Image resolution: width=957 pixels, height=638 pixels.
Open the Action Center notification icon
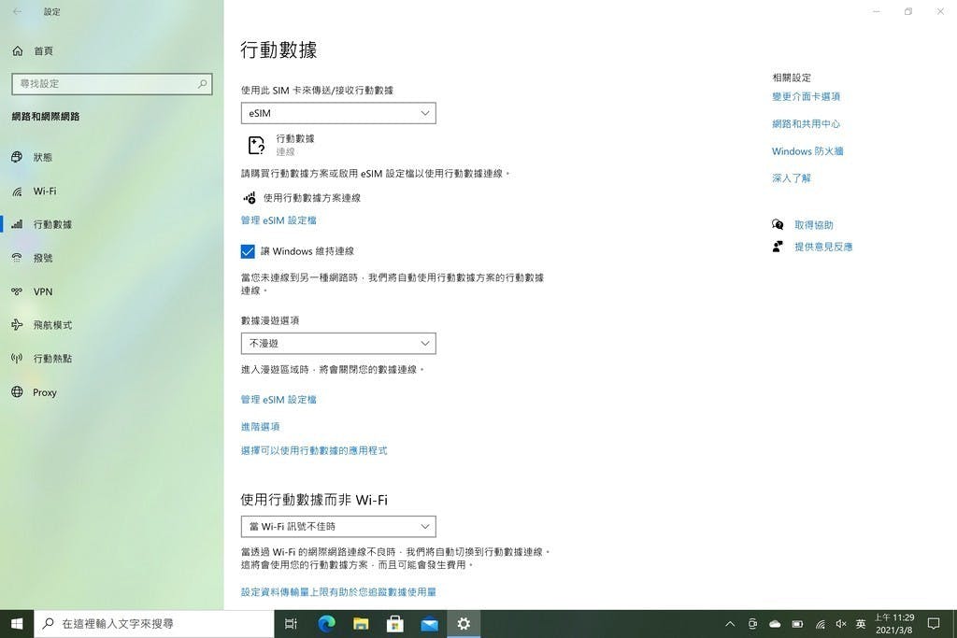coord(934,623)
